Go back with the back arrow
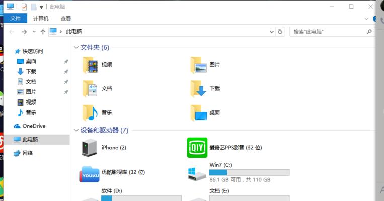 click(x=12, y=32)
